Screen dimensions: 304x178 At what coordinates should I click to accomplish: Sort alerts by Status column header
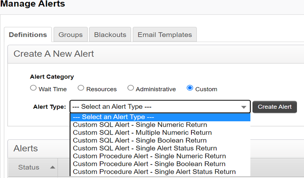(x=29, y=167)
